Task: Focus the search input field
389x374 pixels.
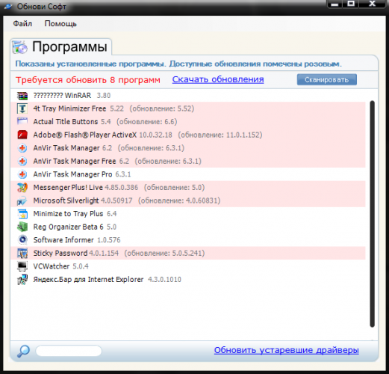Action: [x=69, y=351]
